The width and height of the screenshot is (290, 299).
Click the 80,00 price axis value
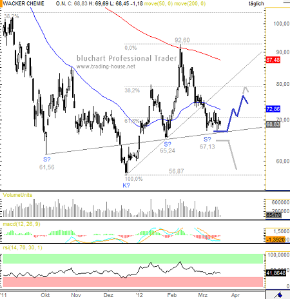pyautogui.click(x=283, y=84)
